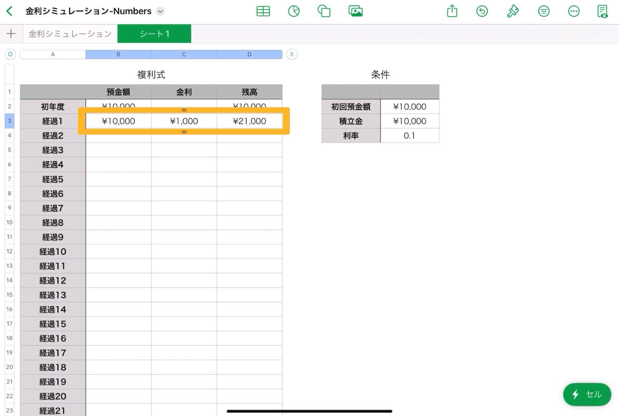
Task: Undo last change with undo arrow icon
Action: point(482,11)
